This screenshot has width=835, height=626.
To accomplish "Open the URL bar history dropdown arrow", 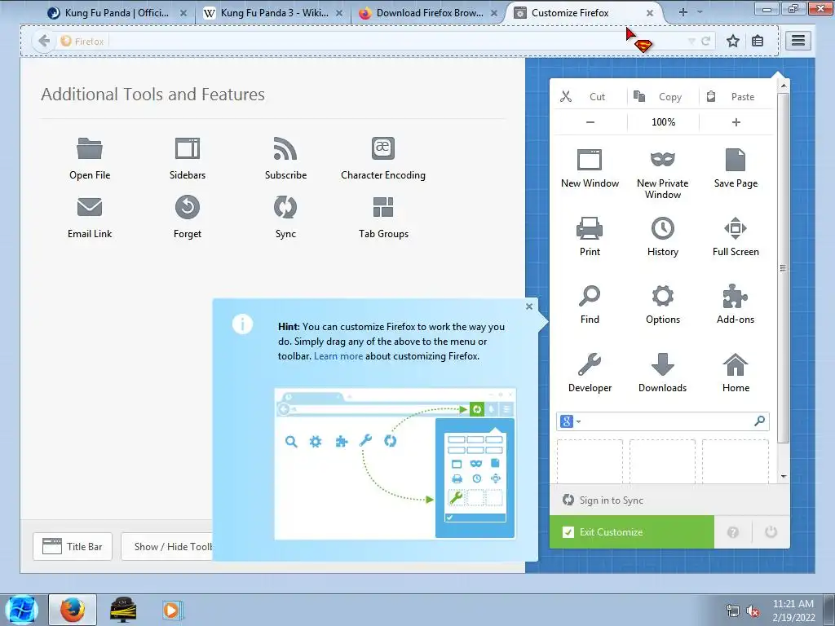I will coord(691,41).
